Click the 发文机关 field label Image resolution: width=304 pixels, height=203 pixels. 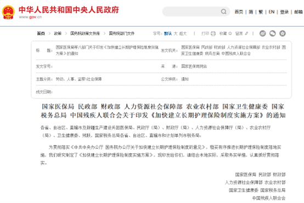(169, 50)
